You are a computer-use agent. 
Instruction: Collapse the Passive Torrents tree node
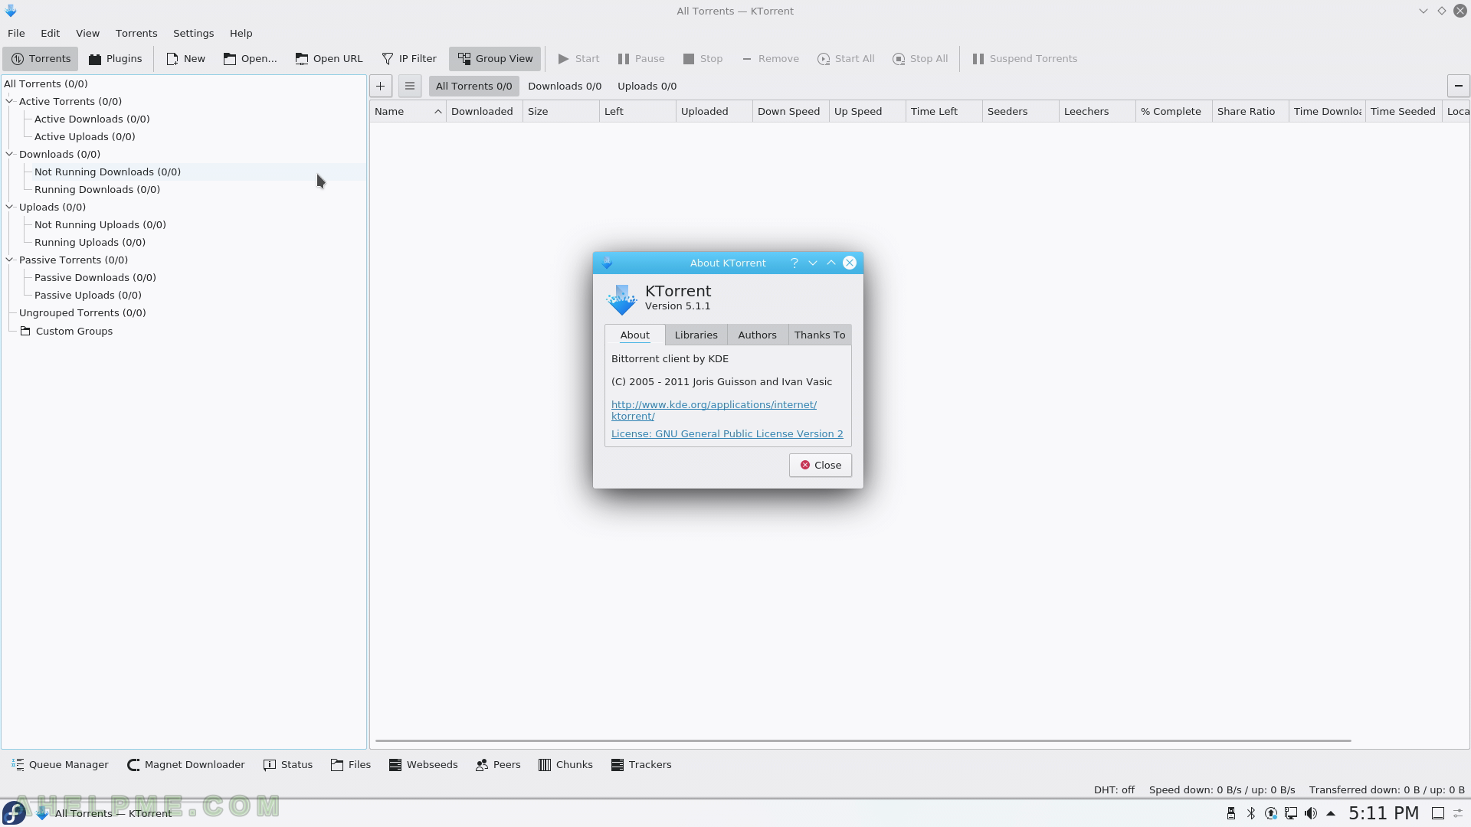click(10, 260)
